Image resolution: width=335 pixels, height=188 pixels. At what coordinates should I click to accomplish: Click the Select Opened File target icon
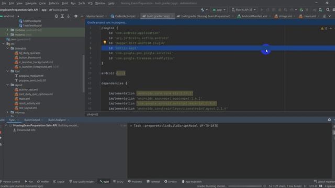tap(57, 16)
